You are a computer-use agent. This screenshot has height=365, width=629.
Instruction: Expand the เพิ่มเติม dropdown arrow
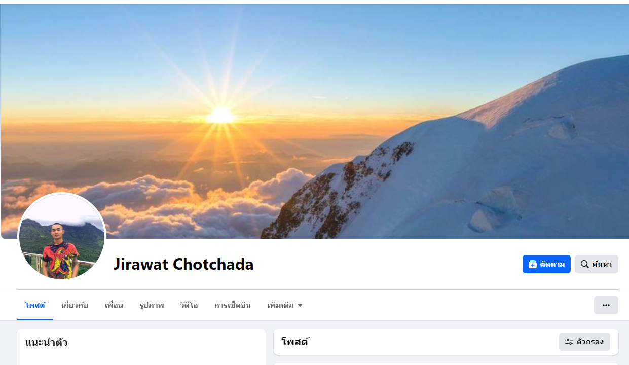coord(300,305)
